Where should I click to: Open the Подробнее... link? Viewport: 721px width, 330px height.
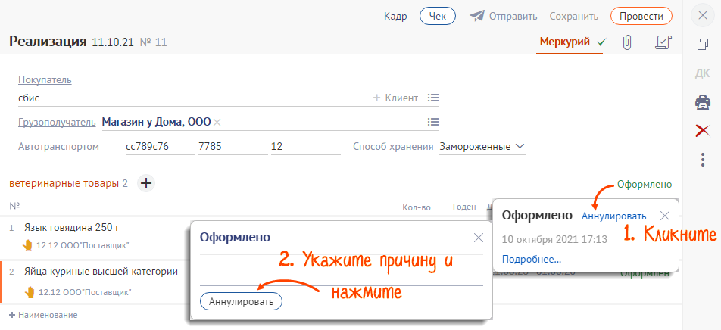pos(531,259)
